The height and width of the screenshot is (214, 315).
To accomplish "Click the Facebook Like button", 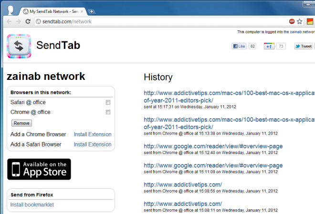I will (x=239, y=46).
